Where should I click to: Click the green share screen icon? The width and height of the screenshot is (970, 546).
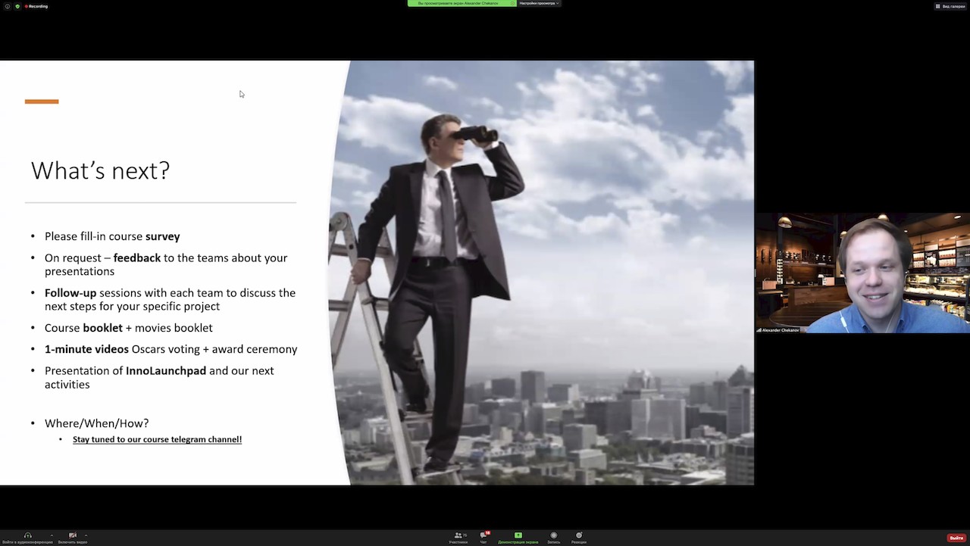click(518, 535)
